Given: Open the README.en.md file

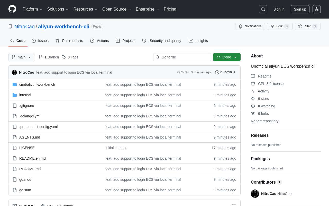Looking at the screenshot, I should [32, 158].
